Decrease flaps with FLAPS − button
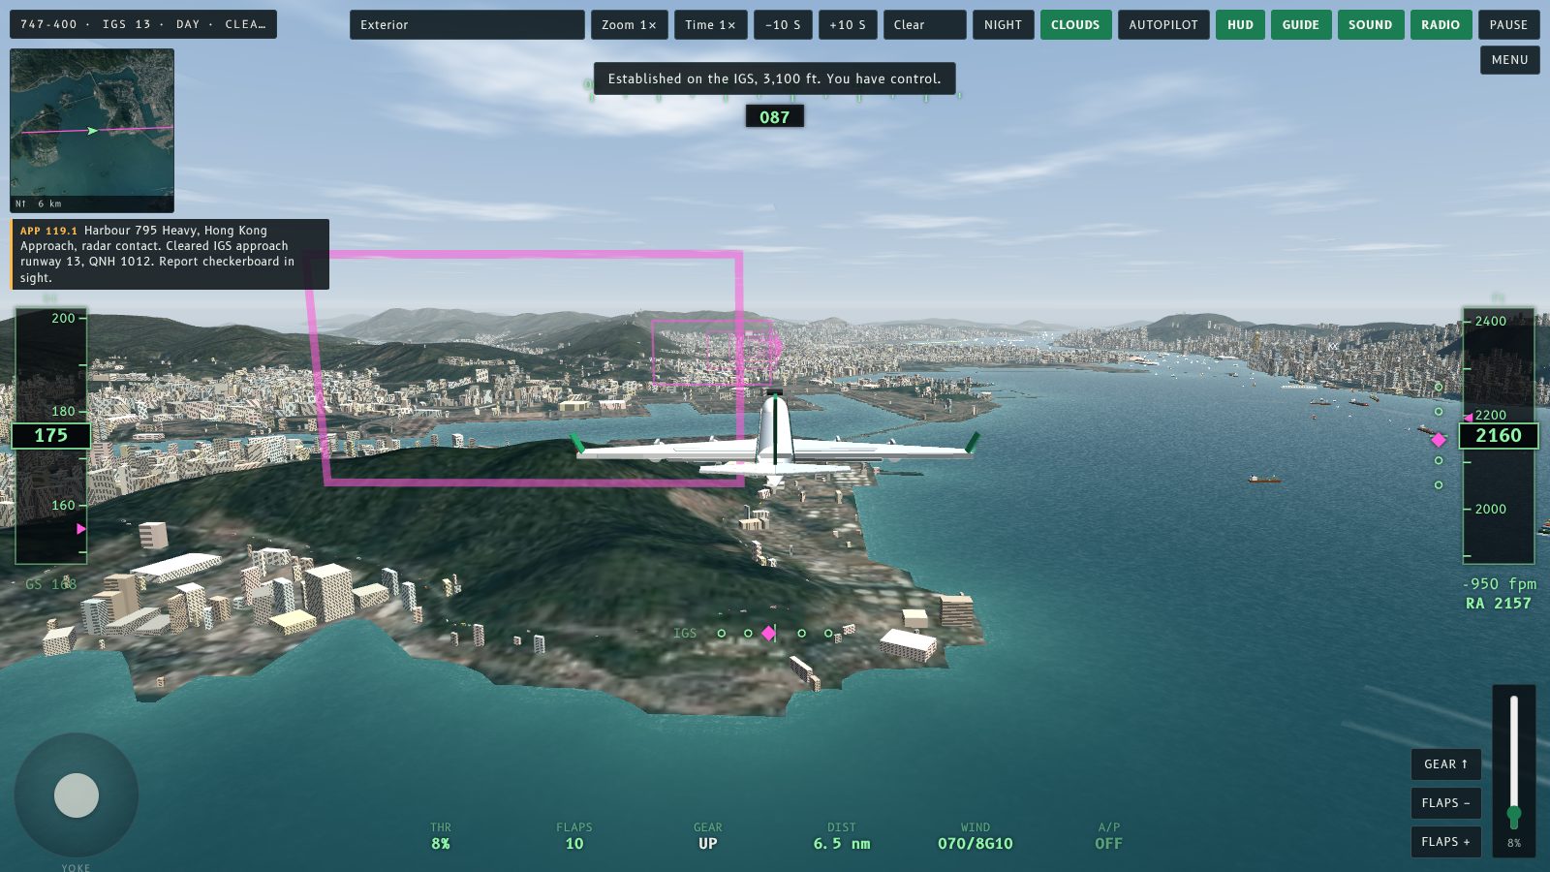Viewport: 1550px width, 872px height. (1445, 803)
